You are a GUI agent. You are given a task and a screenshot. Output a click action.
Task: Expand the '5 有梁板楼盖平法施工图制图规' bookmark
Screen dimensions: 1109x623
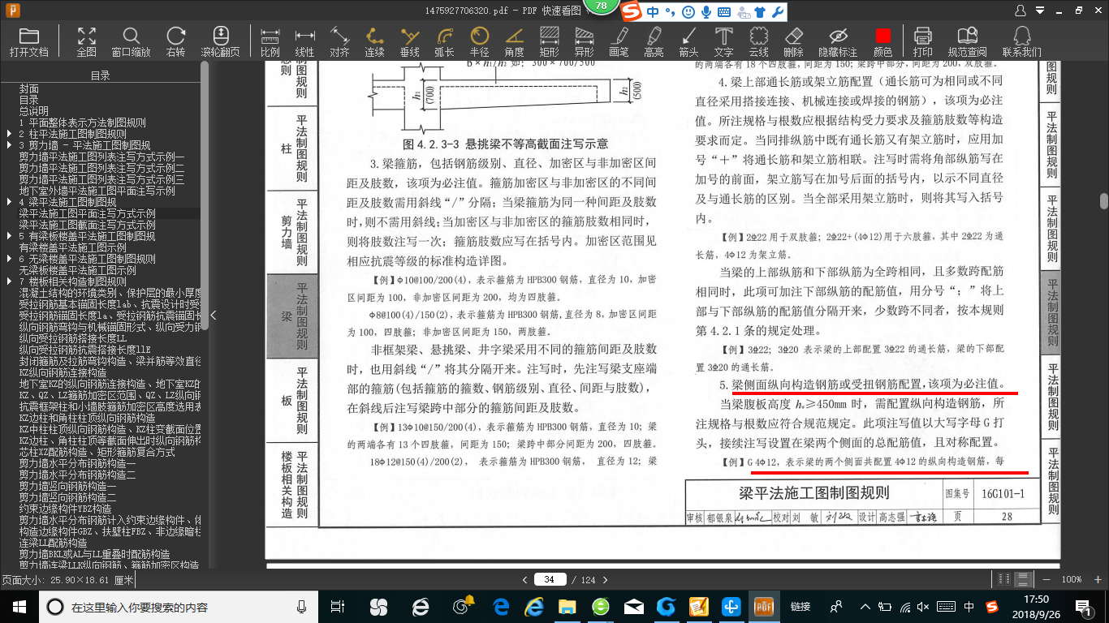point(10,236)
